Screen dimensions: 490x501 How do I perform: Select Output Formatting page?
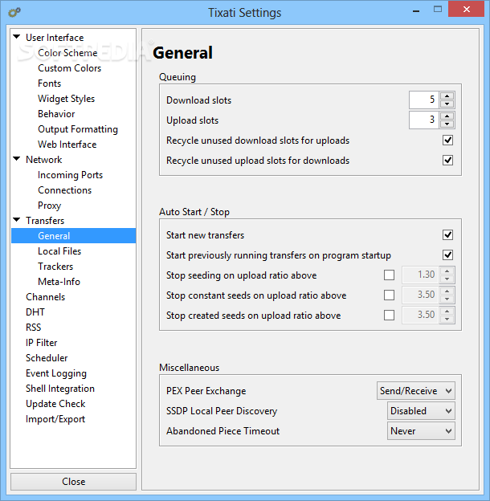[x=78, y=129]
